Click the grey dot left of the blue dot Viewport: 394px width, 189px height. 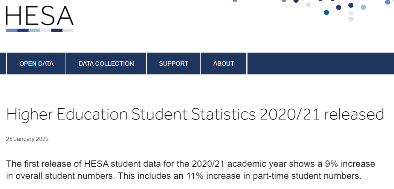[x=308, y=5]
